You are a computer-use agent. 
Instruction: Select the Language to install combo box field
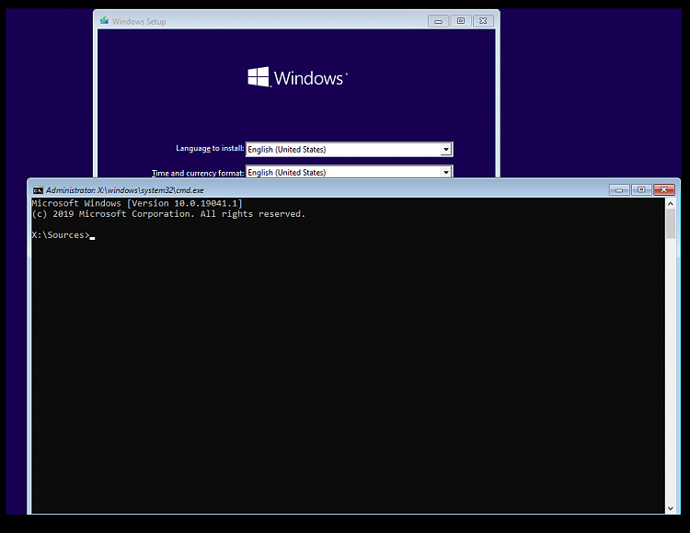(x=349, y=150)
